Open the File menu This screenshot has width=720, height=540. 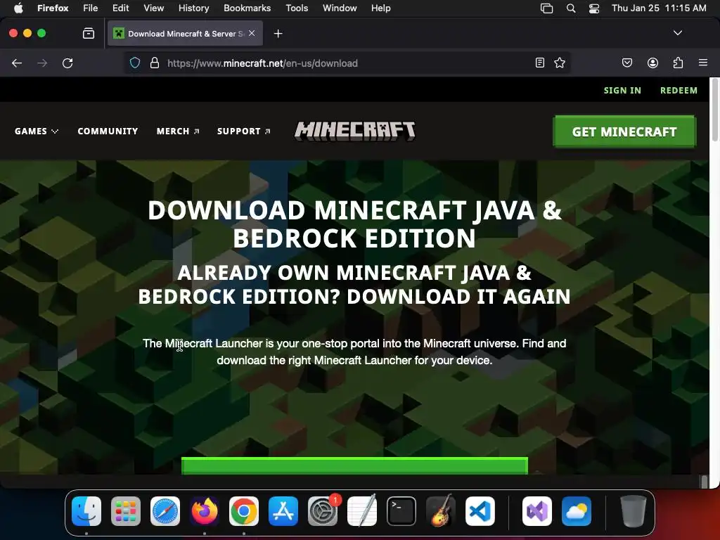[91, 8]
